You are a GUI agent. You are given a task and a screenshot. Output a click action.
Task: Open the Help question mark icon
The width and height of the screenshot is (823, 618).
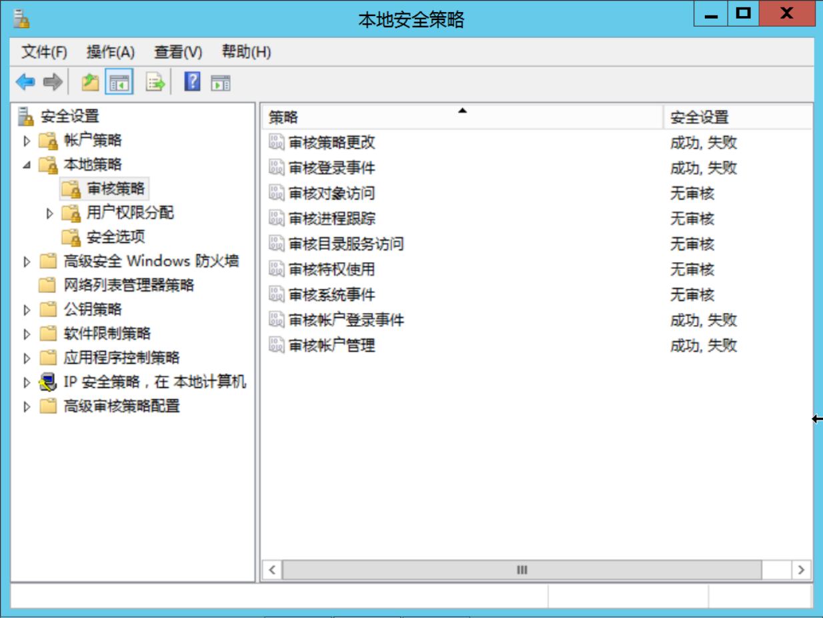tap(192, 83)
